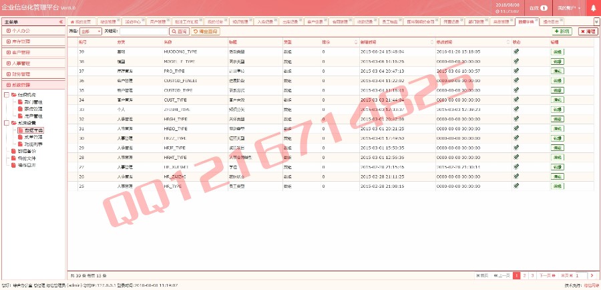
Task: Toggle status check for PRO_TYPE row
Action: (516, 71)
